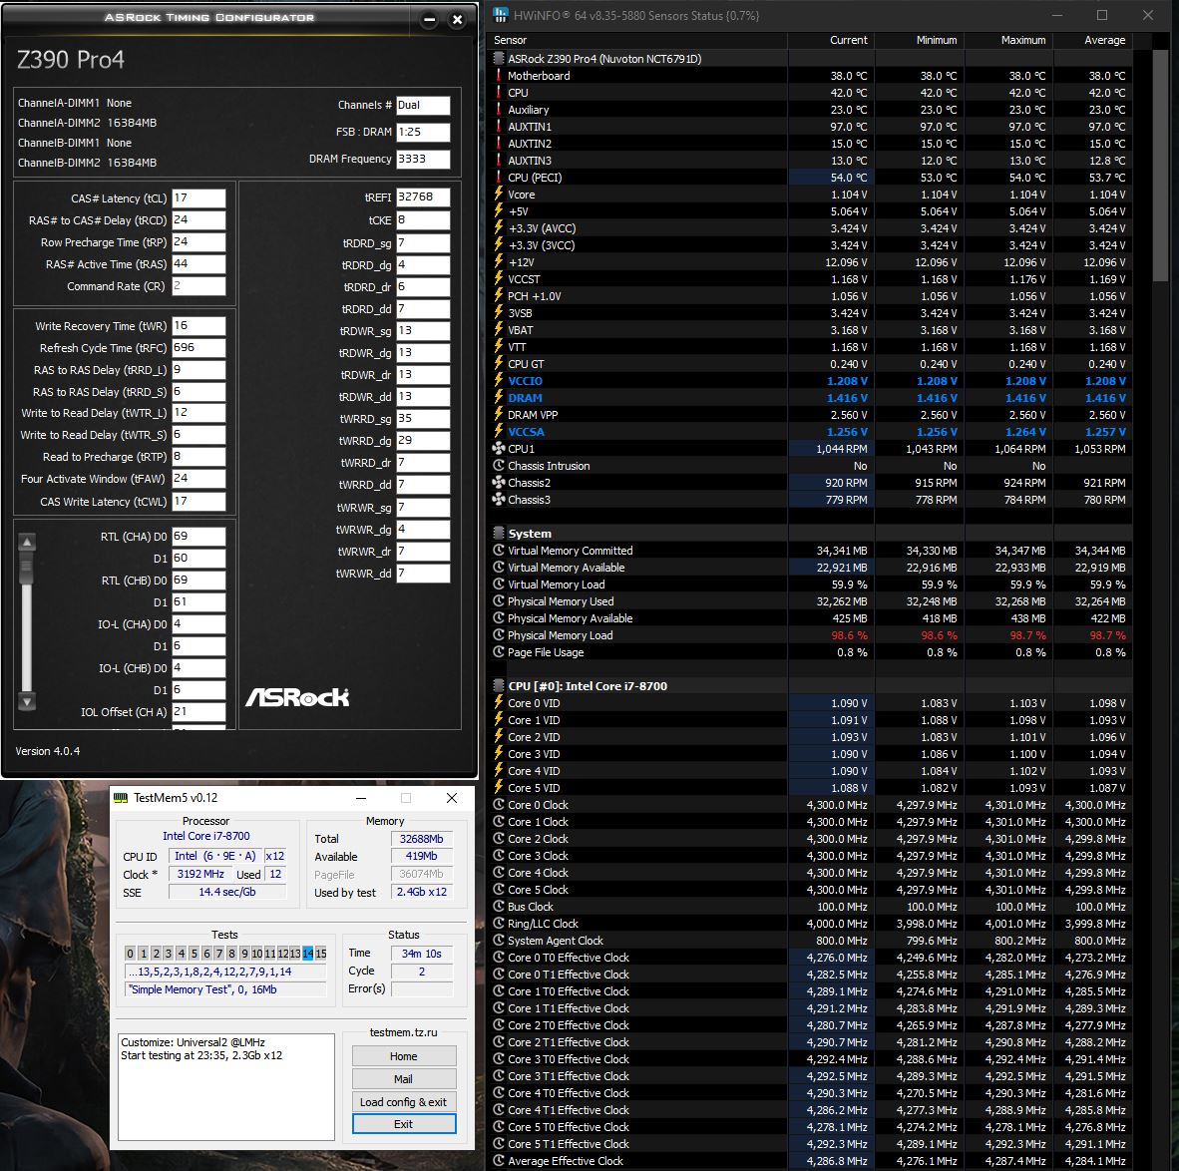Click the clock icon beside Chassis Intrusion
This screenshot has height=1171, width=1179.
pyautogui.click(x=498, y=466)
